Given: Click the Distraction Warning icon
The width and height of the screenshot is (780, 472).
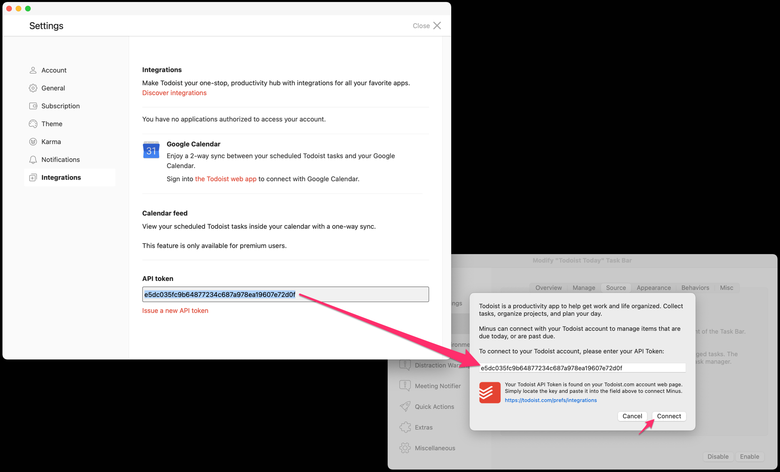Looking at the screenshot, I should 405,365.
